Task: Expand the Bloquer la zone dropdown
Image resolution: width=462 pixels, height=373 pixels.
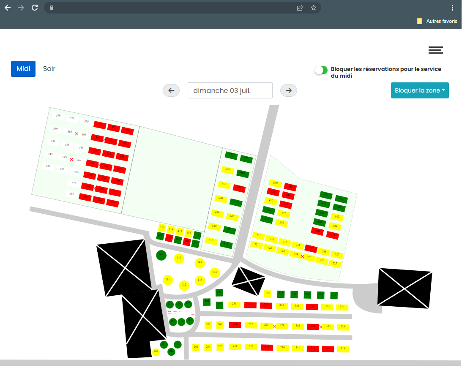Action: pos(419,90)
